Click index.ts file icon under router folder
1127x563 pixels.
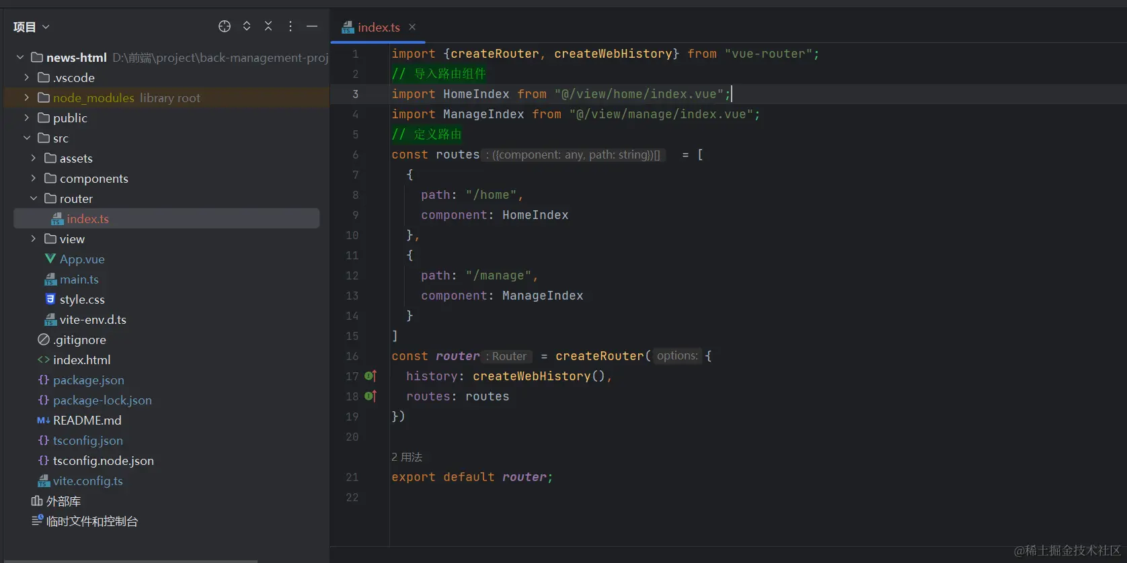57,219
